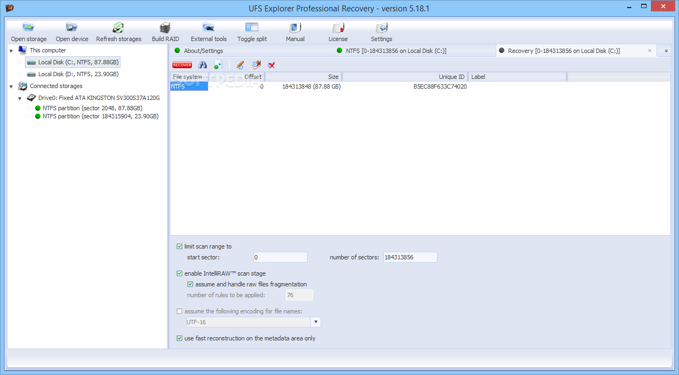Collapse the Drive0 Fixed ATA KINGSTON node
679x375 pixels.
click(21, 98)
